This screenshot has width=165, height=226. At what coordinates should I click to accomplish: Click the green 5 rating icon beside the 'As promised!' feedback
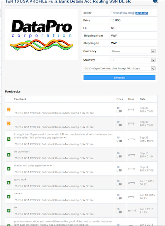click(x=9, y=155)
